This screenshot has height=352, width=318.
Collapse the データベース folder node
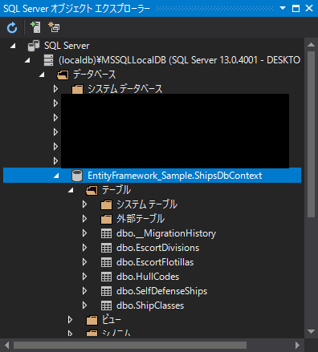(42, 75)
